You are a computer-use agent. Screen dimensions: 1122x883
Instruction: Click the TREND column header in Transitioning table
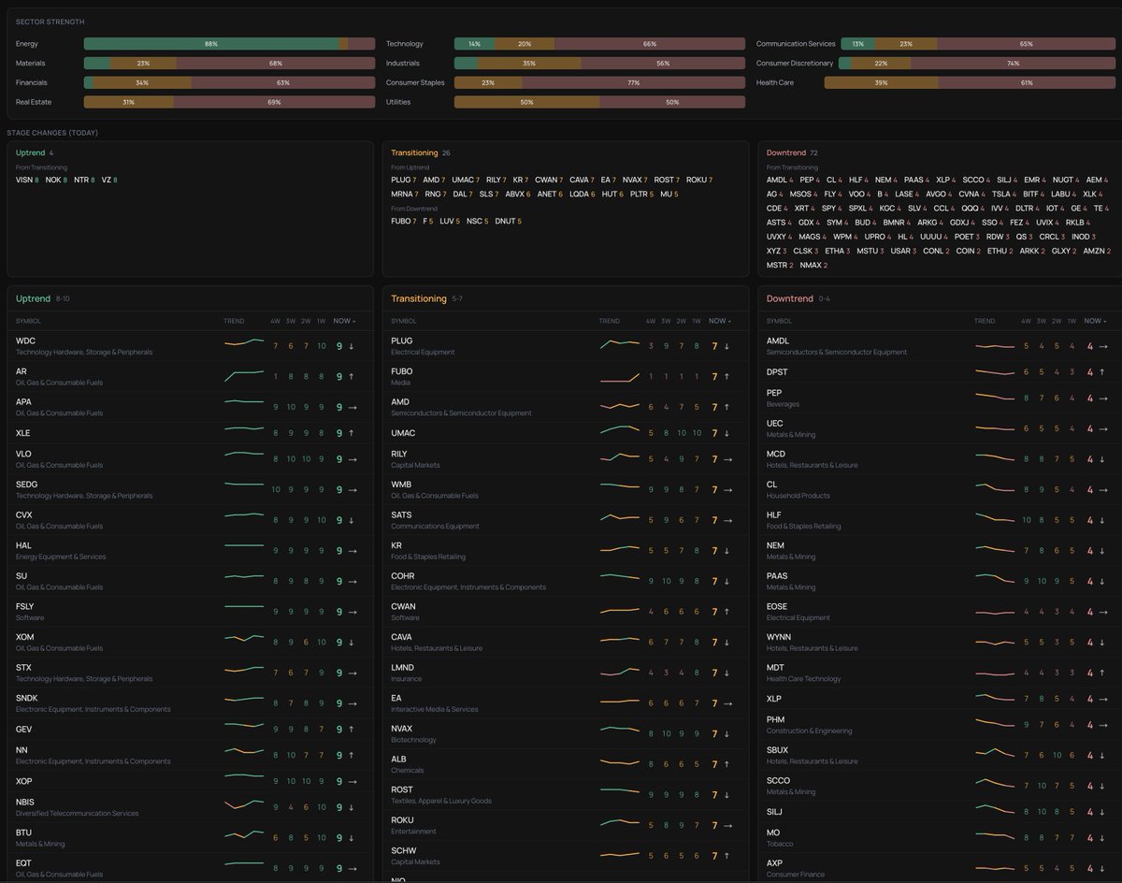click(609, 321)
